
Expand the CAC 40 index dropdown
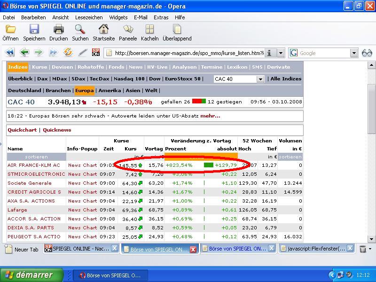(260, 79)
